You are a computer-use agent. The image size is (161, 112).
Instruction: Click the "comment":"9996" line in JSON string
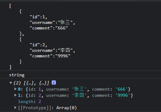click(50, 56)
